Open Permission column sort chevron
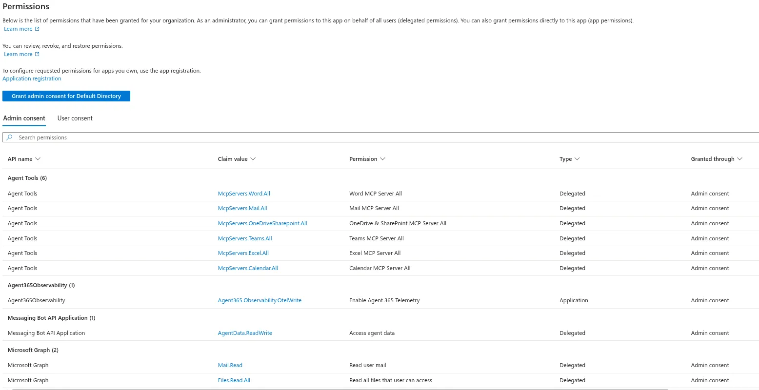 point(382,159)
